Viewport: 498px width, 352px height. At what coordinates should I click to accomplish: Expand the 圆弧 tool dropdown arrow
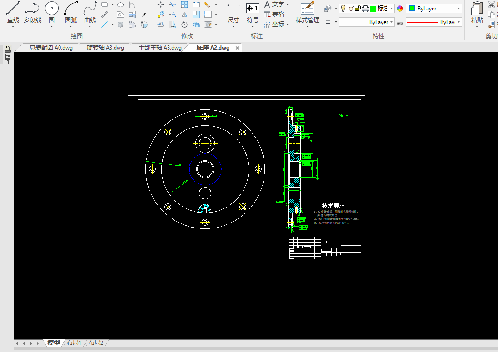coord(71,27)
